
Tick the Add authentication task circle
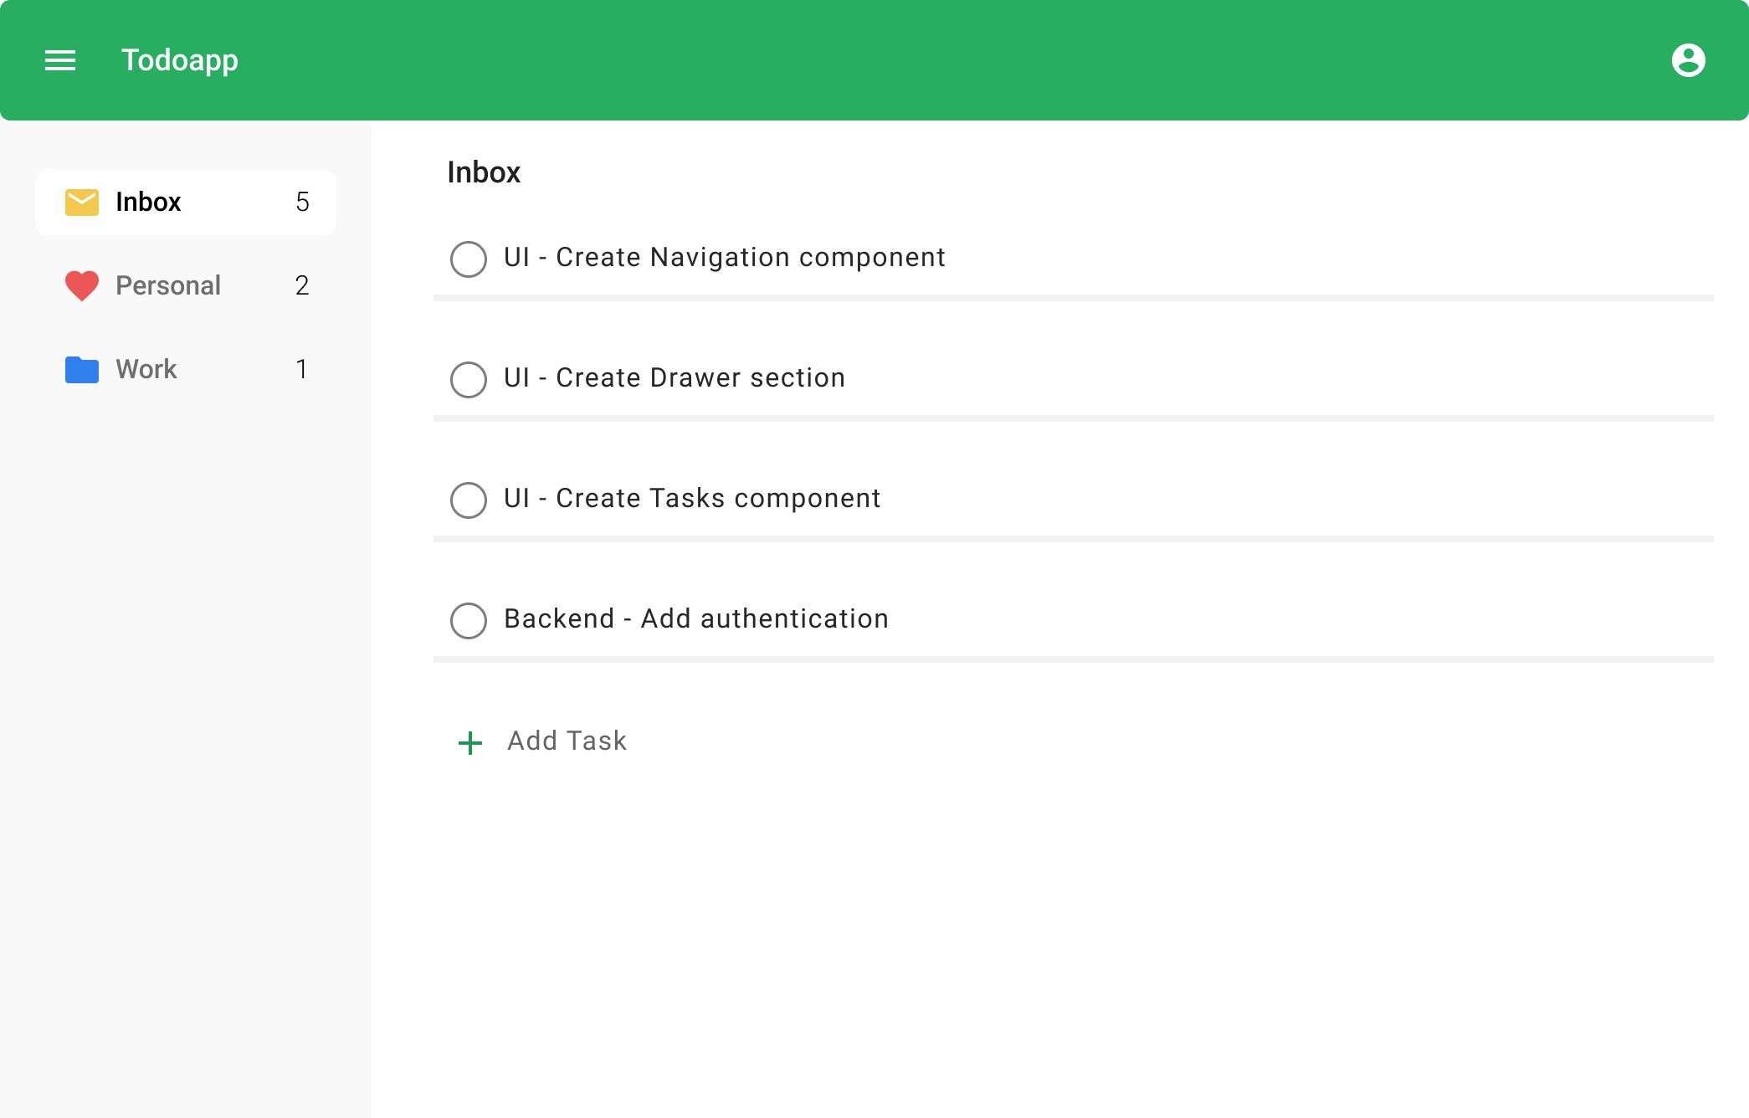[469, 620]
